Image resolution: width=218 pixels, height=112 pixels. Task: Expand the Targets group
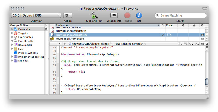point(12,33)
